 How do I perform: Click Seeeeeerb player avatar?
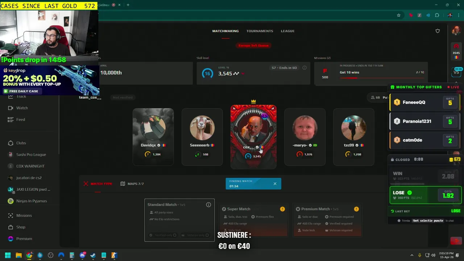point(202,128)
